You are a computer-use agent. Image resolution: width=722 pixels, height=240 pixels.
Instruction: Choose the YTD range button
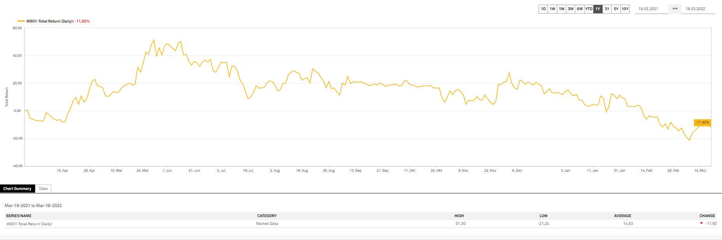pyautogui.click(x=588, y=9)
